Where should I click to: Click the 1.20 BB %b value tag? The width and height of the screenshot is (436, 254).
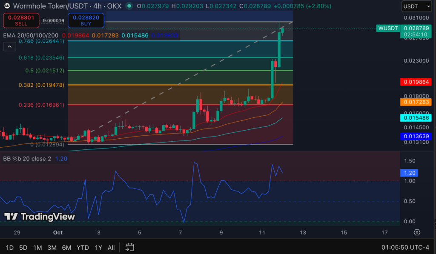(x=409, y=173)
